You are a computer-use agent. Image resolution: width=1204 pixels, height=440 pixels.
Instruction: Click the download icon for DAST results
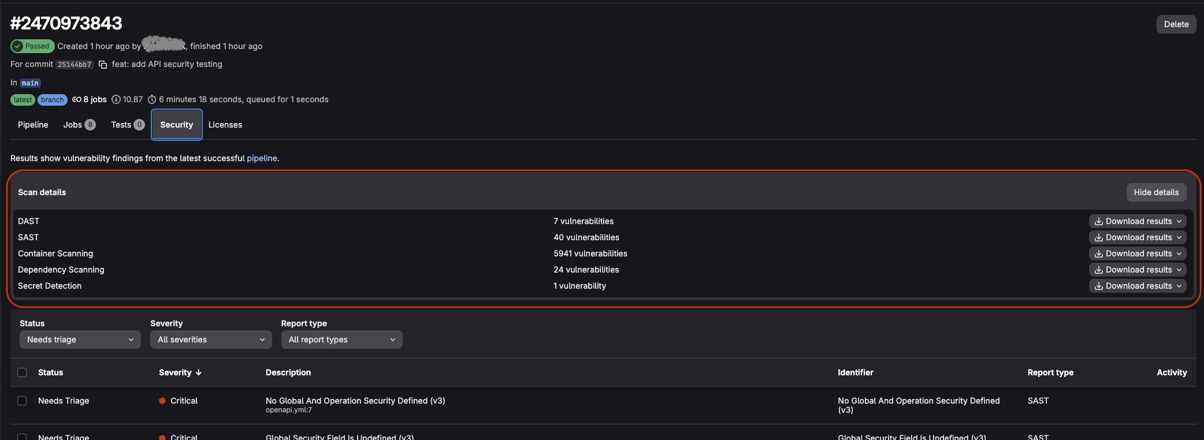[1098, 221]
